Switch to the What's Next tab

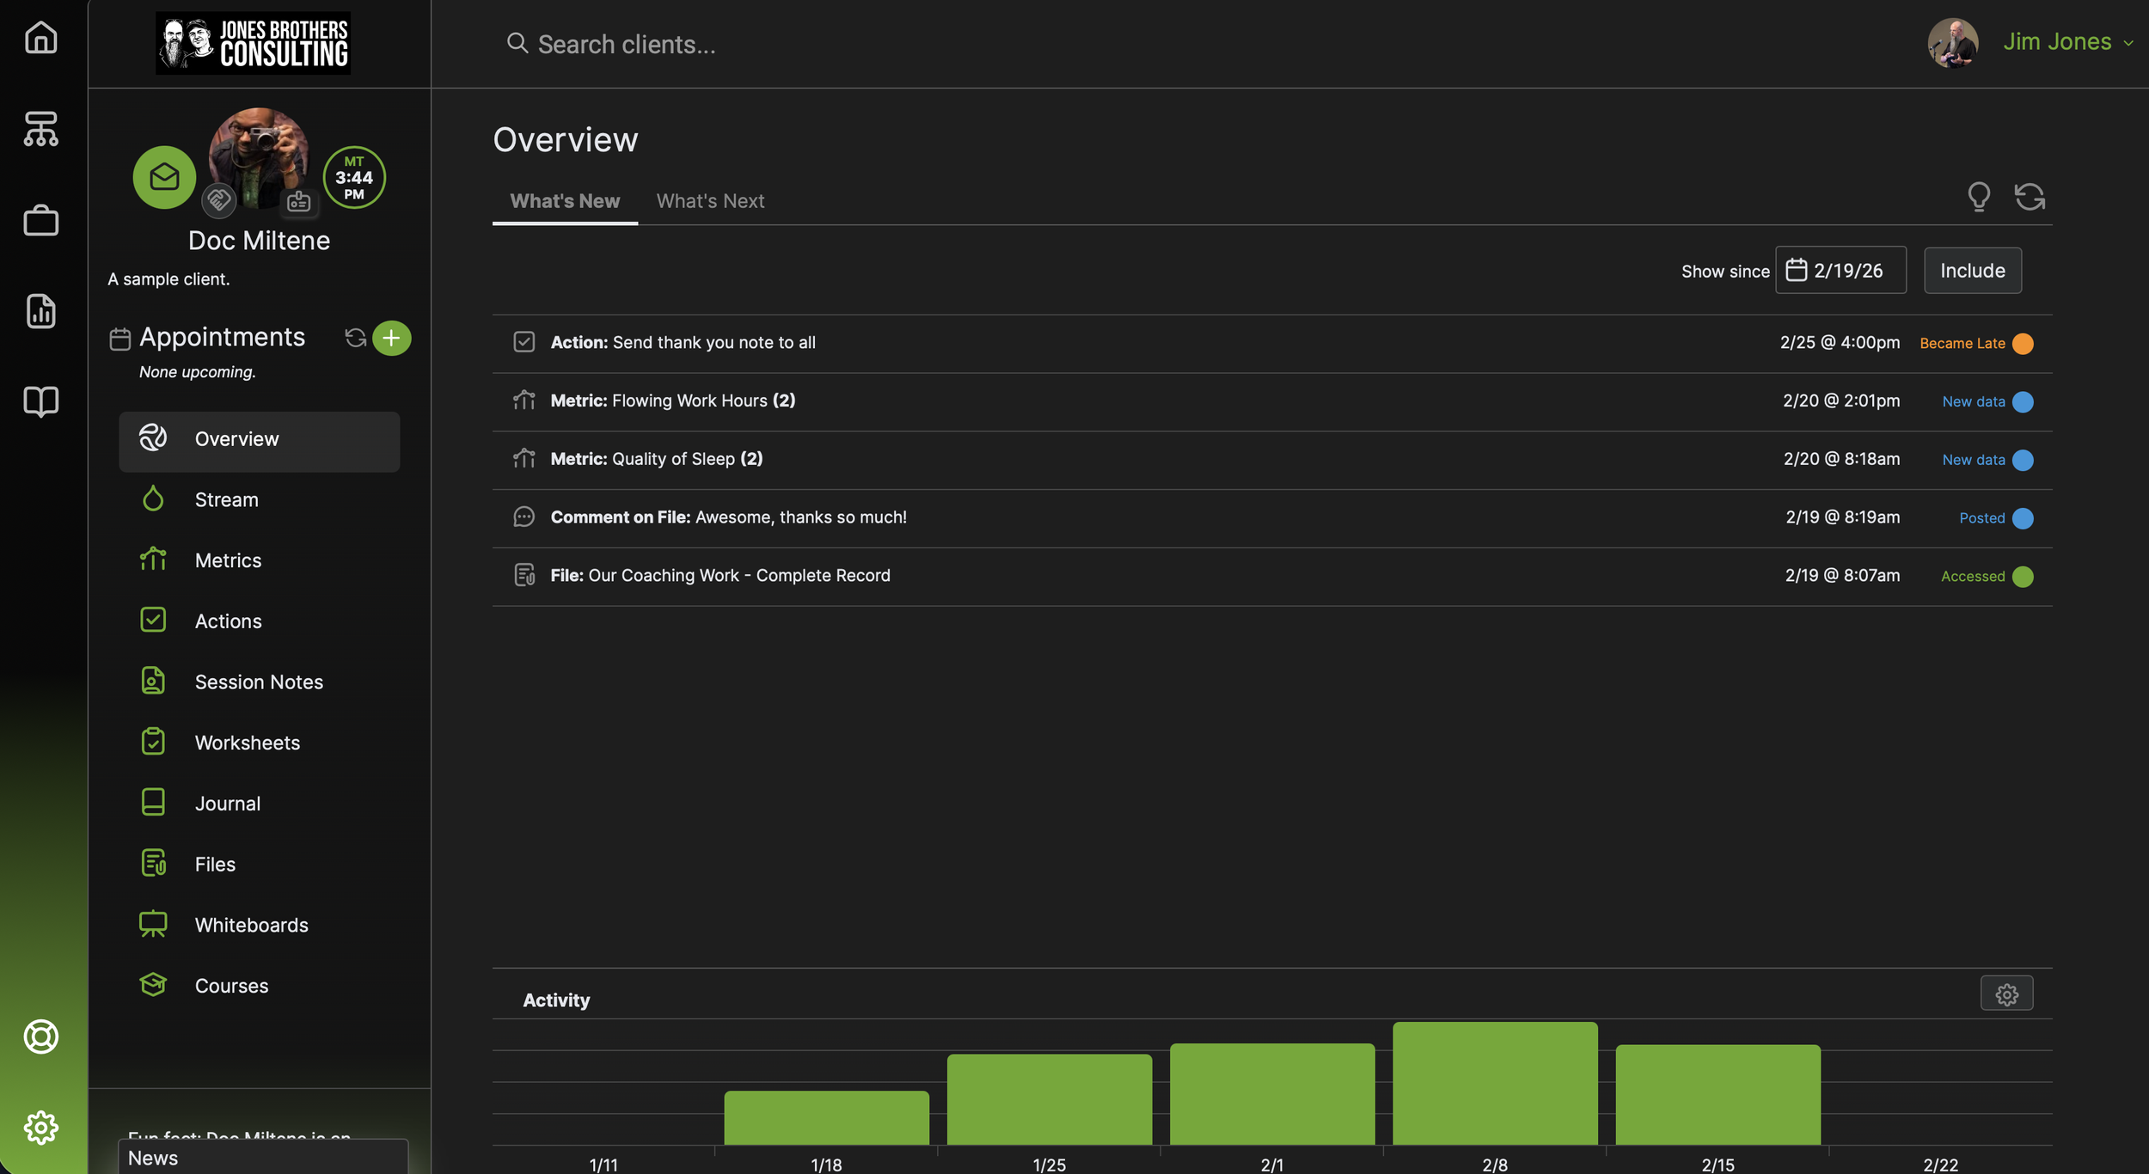click(710, 201)
